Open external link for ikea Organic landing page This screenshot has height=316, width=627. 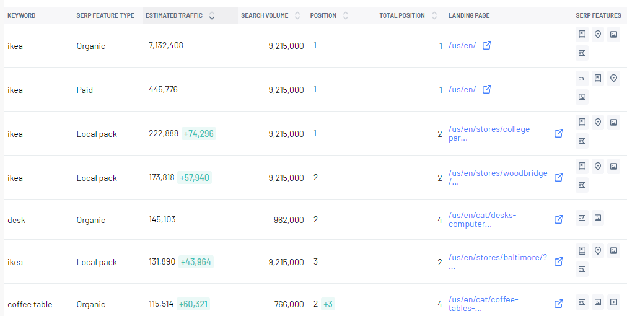click(486, 45)
